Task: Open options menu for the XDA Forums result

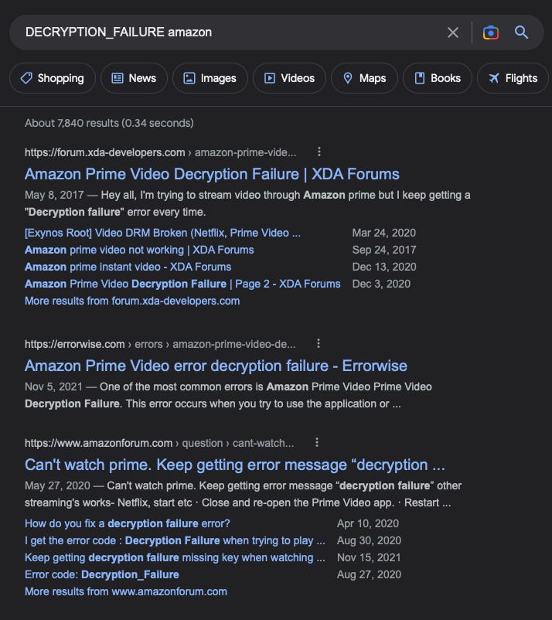Action: click(x=319, y=152)
